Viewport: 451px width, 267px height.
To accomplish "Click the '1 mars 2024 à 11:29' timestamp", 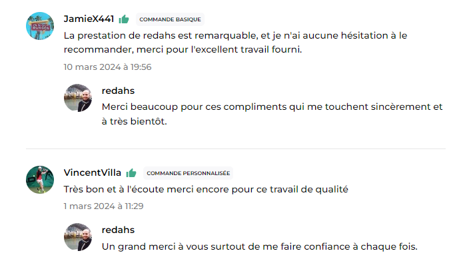I will coord(103,206).
